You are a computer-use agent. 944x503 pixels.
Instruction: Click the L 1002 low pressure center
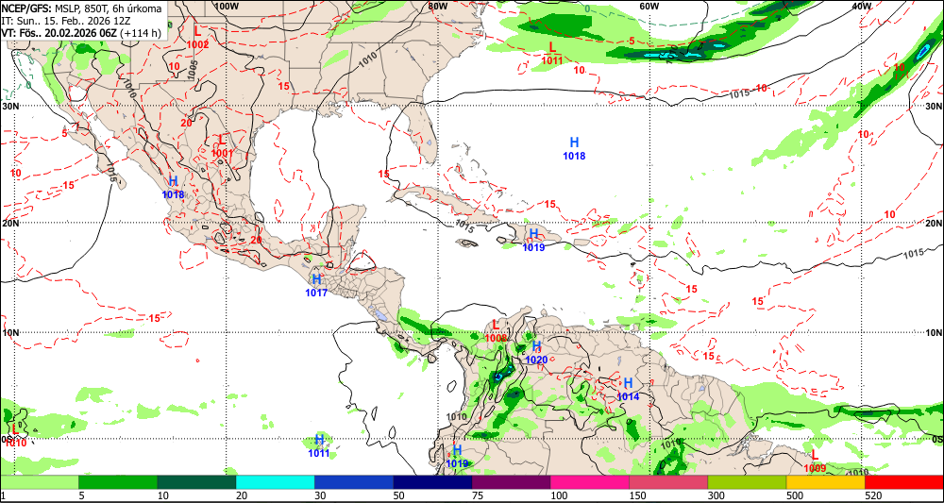[x=197, y=37]
